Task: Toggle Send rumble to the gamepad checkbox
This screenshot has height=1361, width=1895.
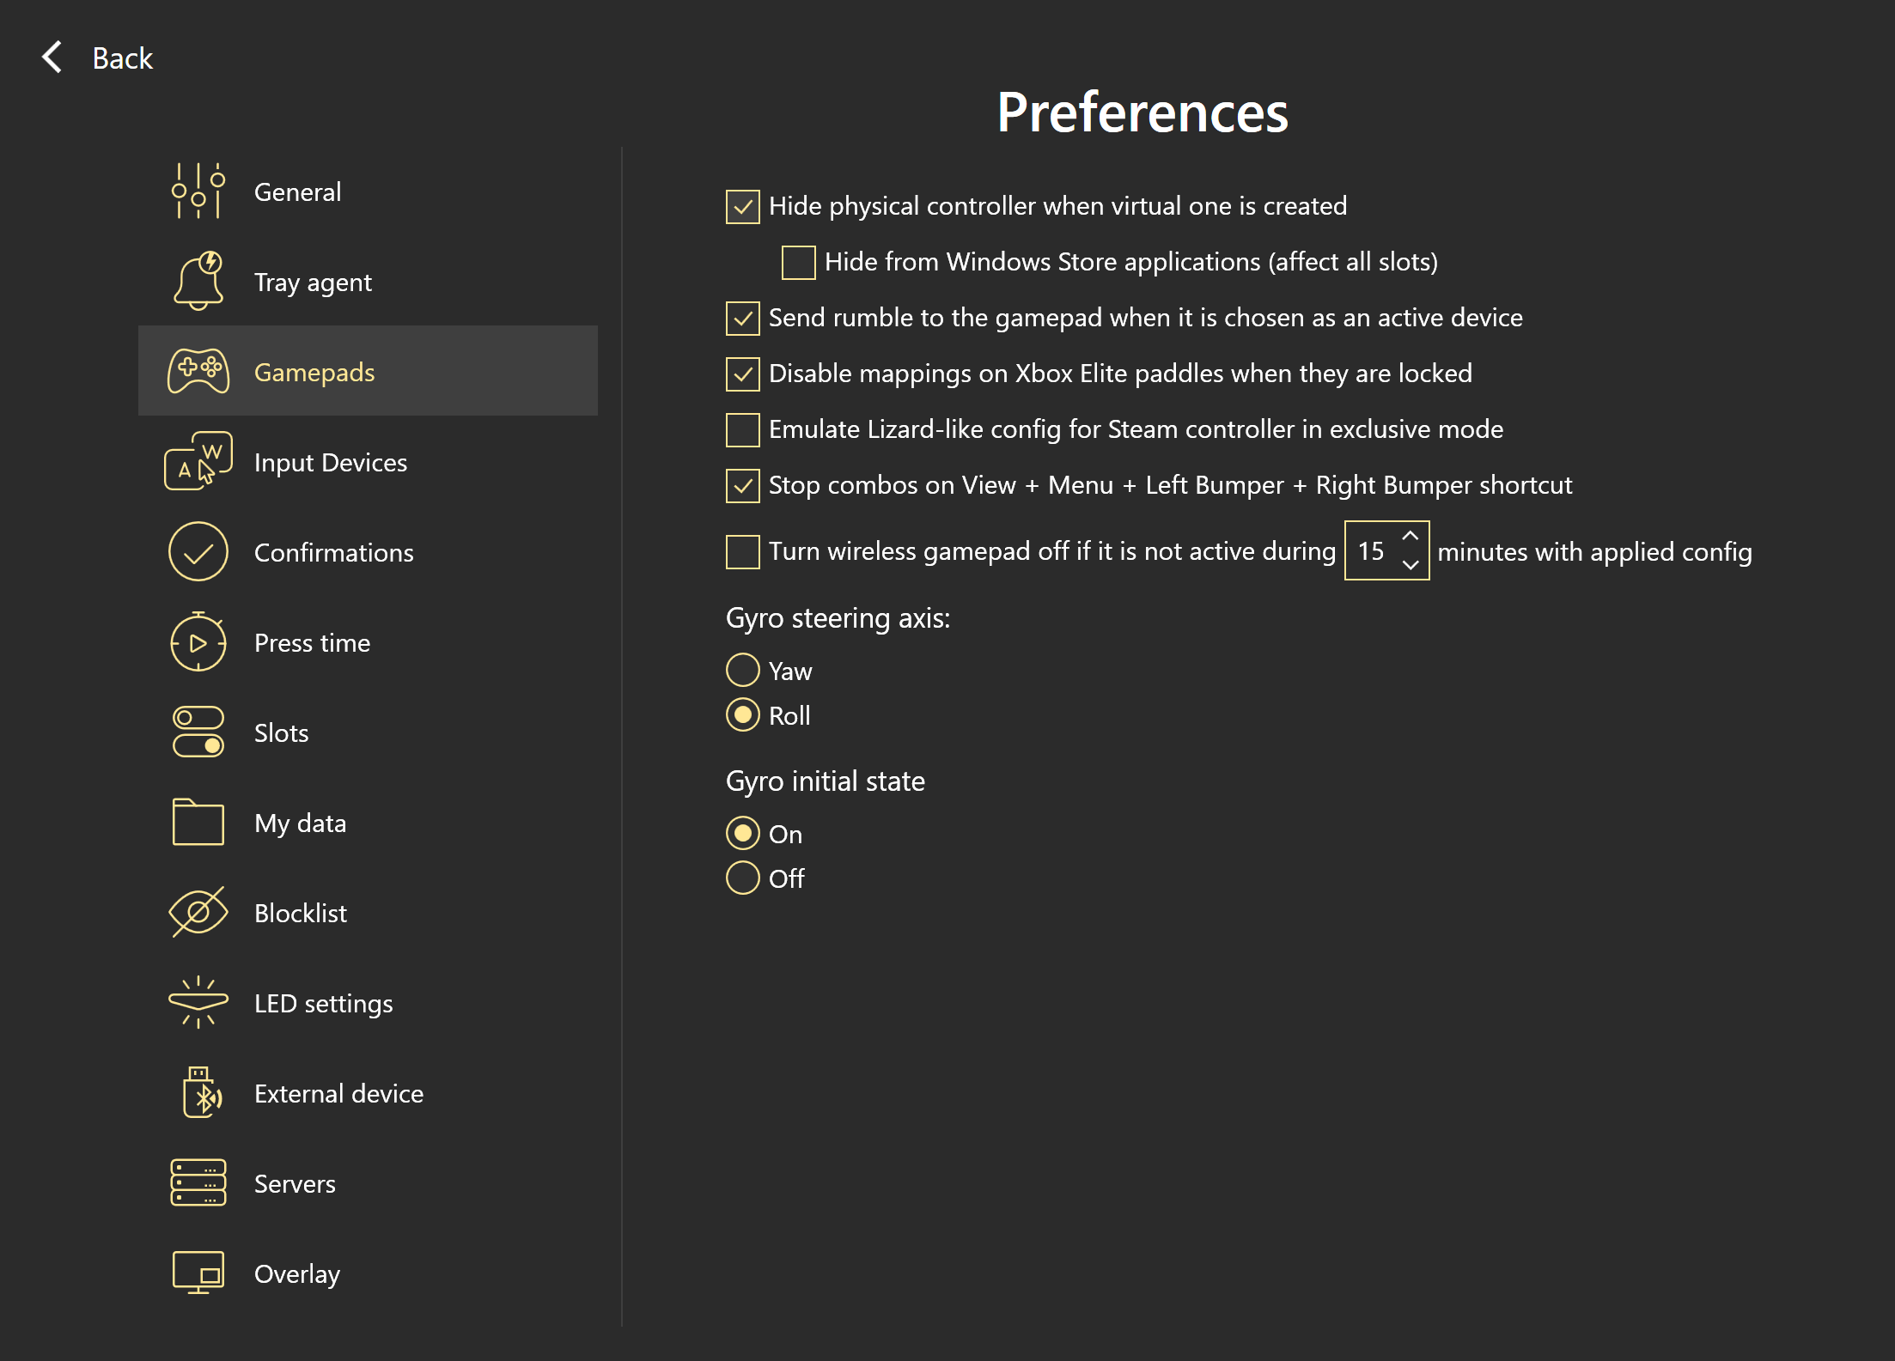Action: 743,319
